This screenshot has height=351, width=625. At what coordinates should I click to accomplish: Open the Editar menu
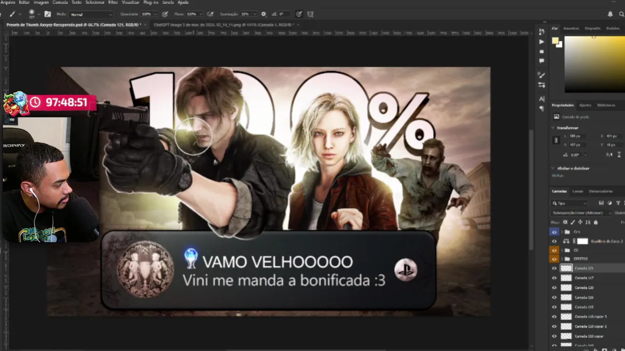click(x=24, y=2)
